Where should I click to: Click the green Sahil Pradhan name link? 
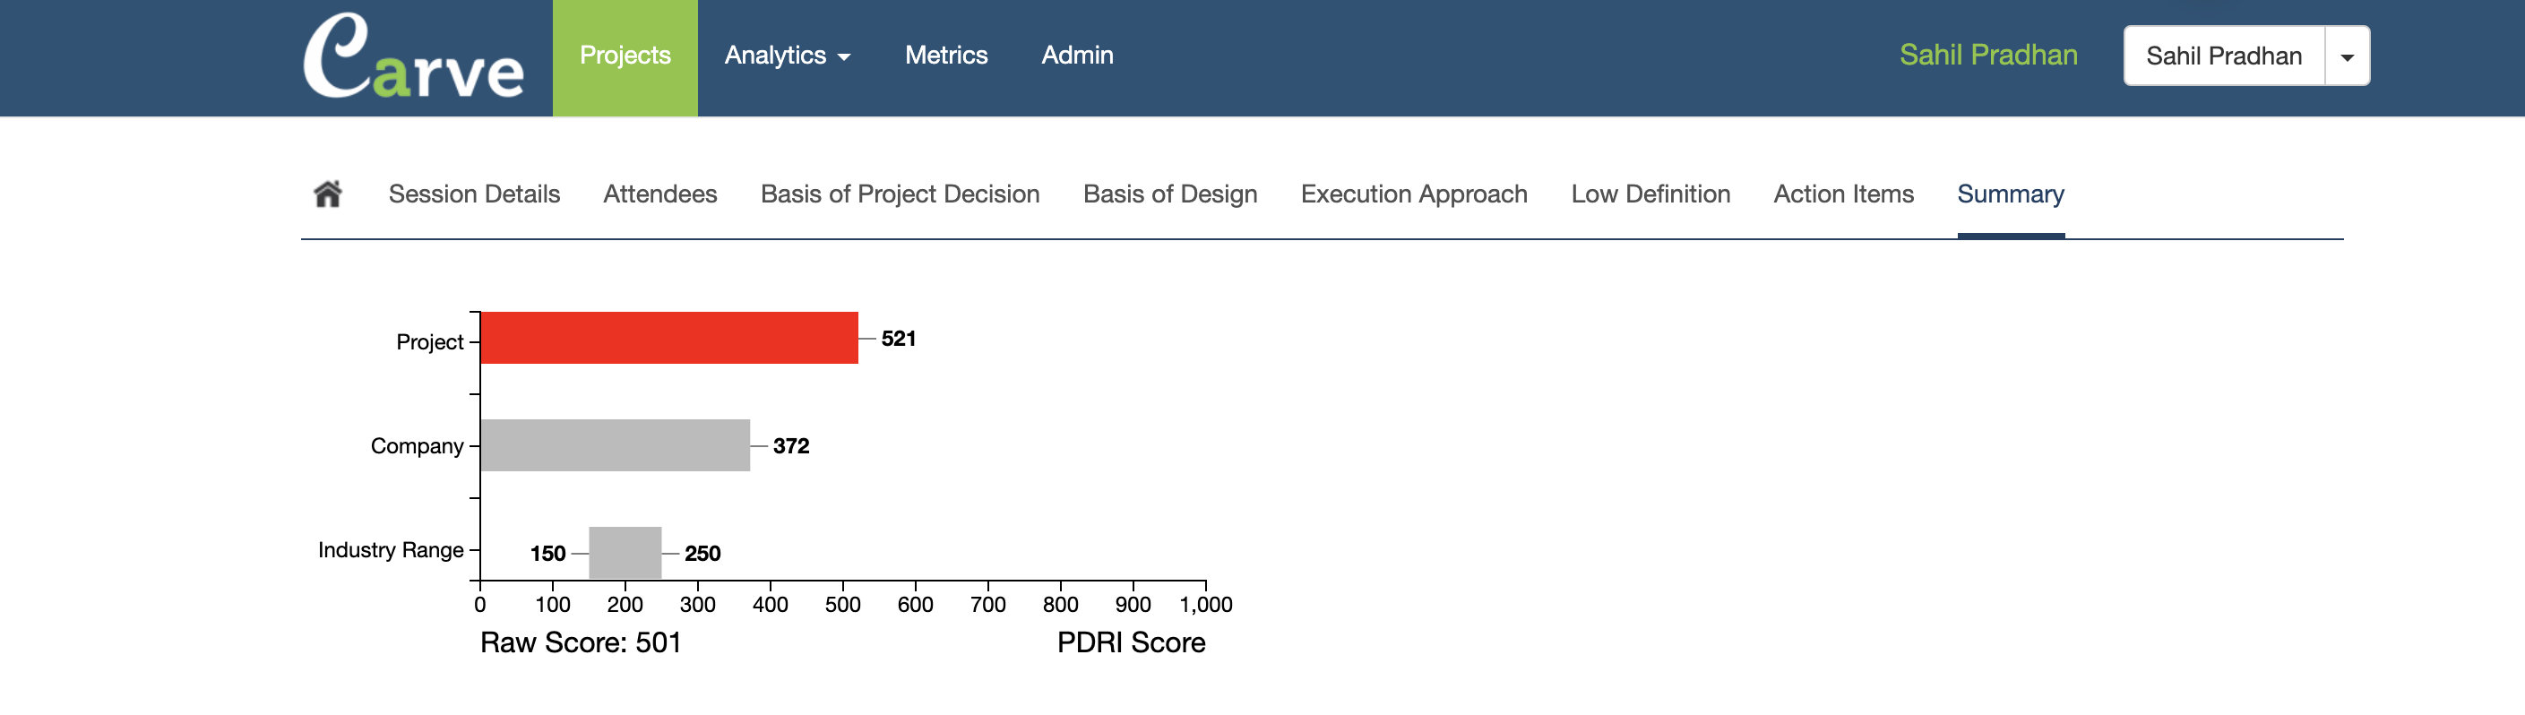(x=1988, y=55)
